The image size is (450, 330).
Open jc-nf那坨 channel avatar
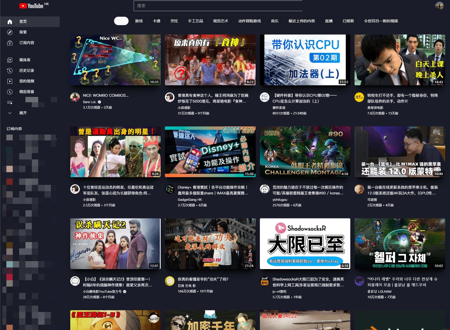pyautogui.click(x=265, y=281)
